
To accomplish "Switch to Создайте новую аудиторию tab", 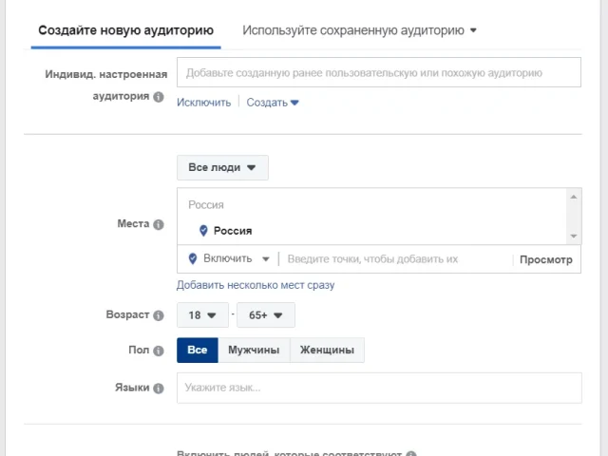I will [x=125, y=30].
